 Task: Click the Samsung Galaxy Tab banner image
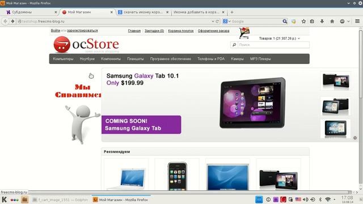pos(252,103)
